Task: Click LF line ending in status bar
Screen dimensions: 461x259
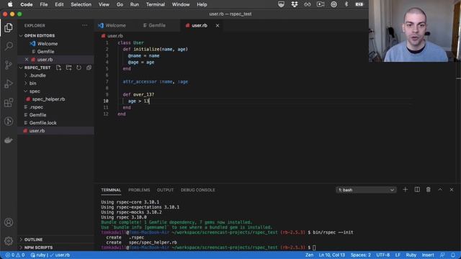Action: pos(398,255)
